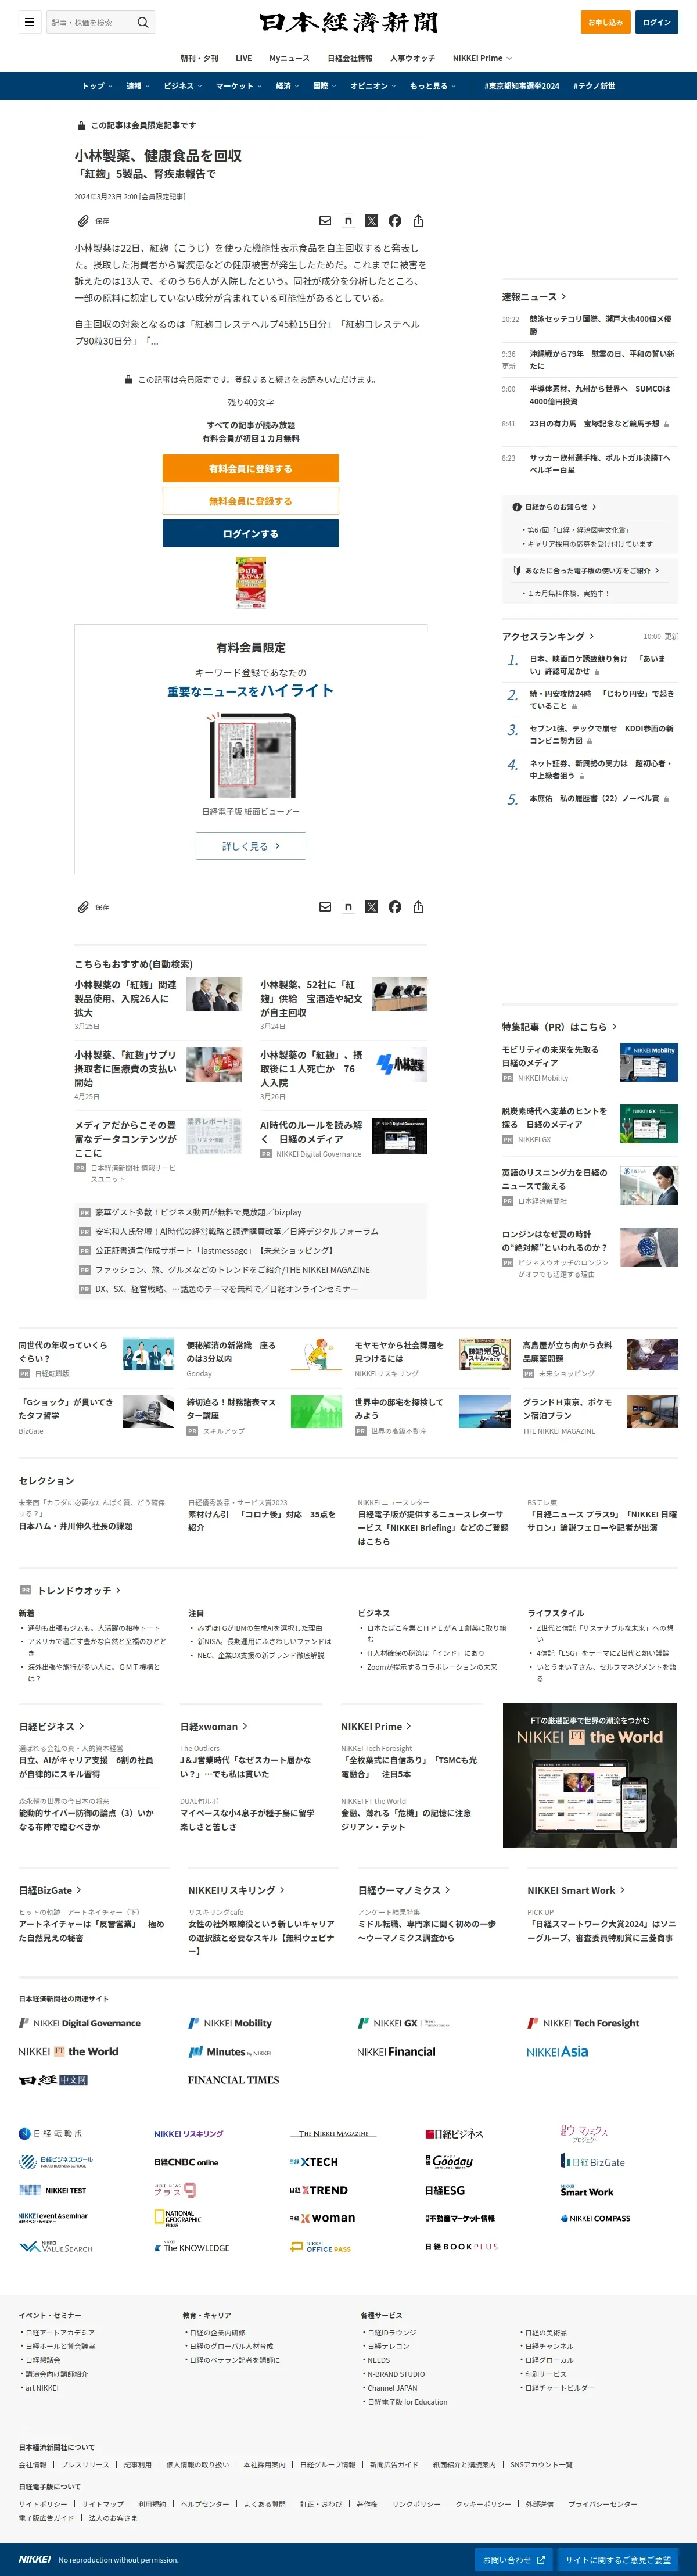Expand 国際 navigation dropdown
Image resolution: width=697 pixels, height=2576 pixels.
click(325, 86)
